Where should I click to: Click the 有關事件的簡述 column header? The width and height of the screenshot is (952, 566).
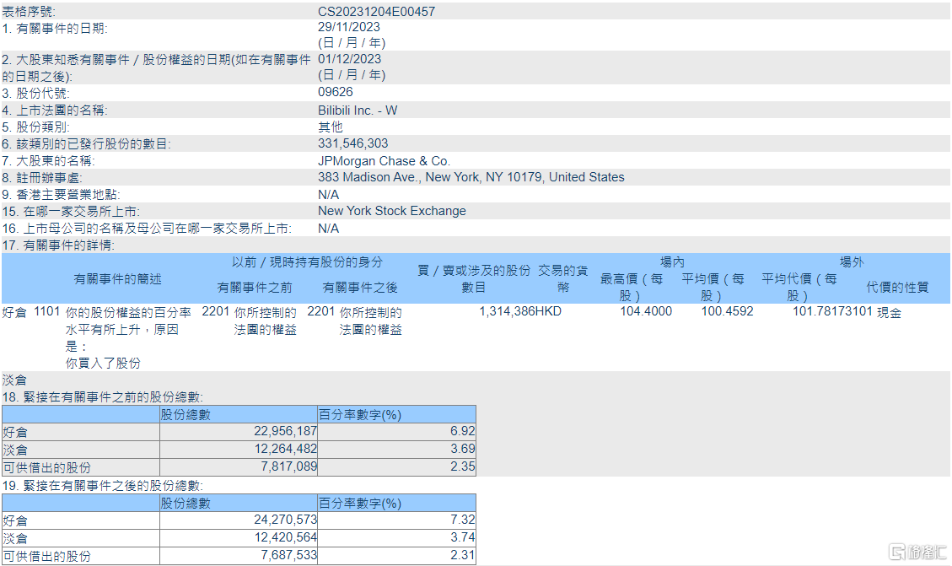click(117, 278)
